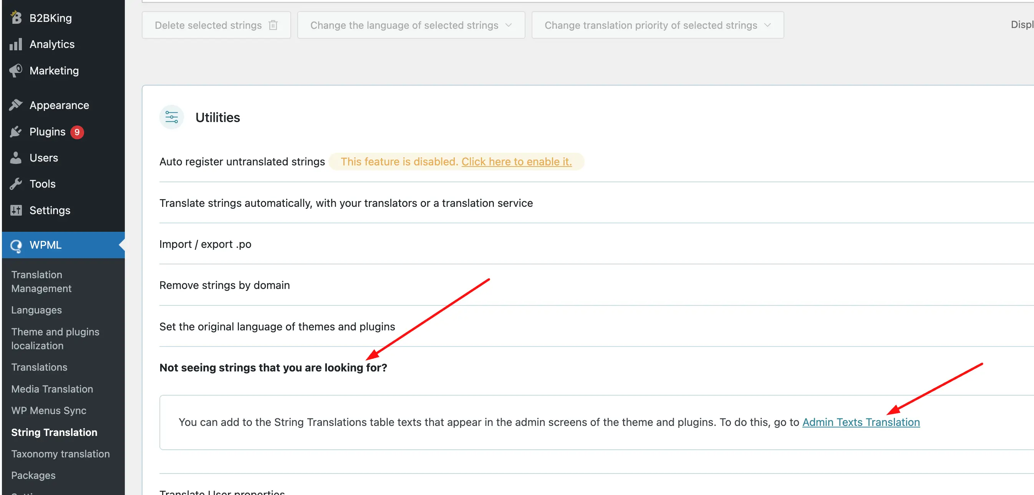1034x495 pixels.
Task: Click the Admin Texts Translation link
Action: [x=861, y=422]
